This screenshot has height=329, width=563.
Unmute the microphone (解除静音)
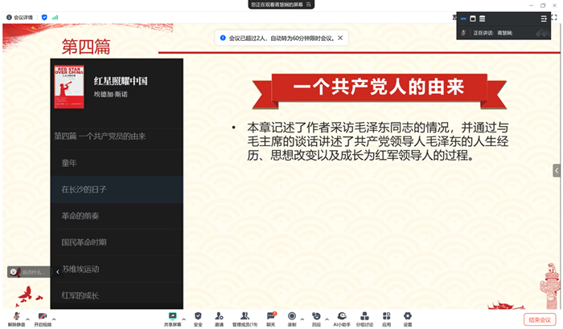pos(15,316)
